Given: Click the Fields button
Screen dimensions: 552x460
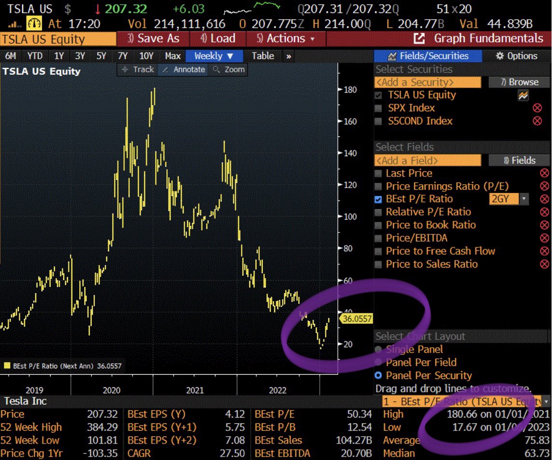Looking at the screenshot, I should tap(519, 161).
